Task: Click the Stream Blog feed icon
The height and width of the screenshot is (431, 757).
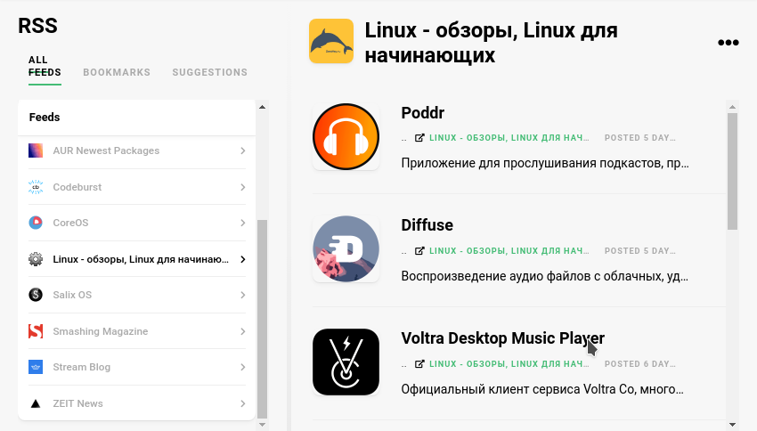Action: [36, 367]
